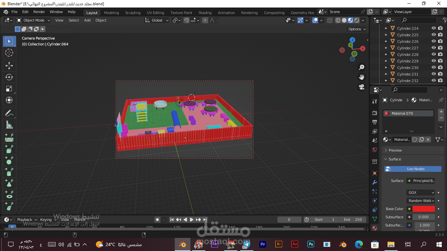Open the Random Walk subsurface dropdown
The width and height of the screenshot is (447, 251).
[x=421, y=201]
